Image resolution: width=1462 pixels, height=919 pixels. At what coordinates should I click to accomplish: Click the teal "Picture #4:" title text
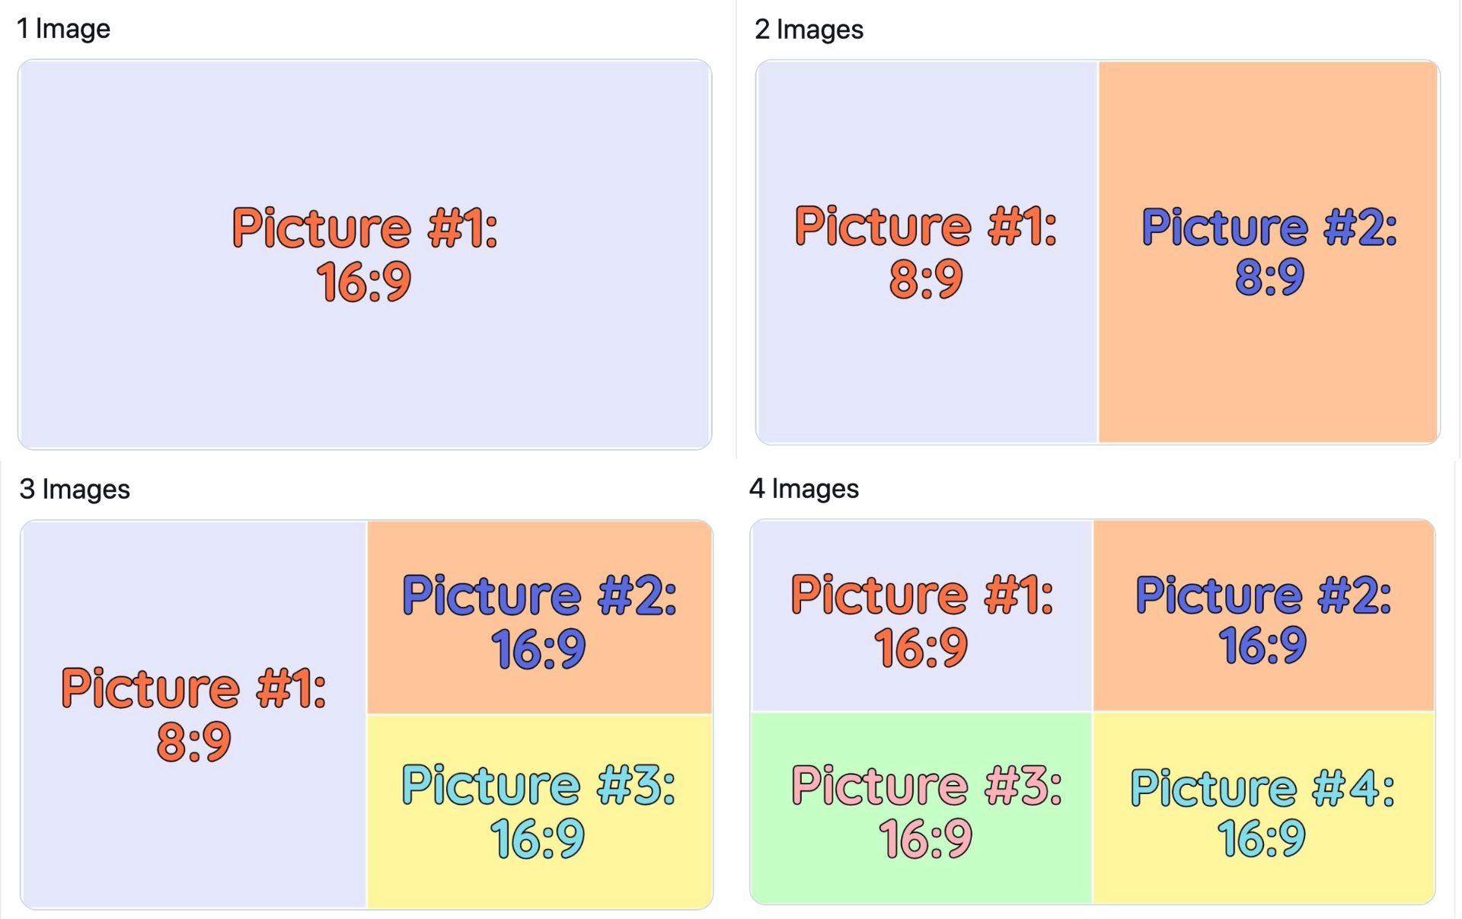tap(1262, 789)
